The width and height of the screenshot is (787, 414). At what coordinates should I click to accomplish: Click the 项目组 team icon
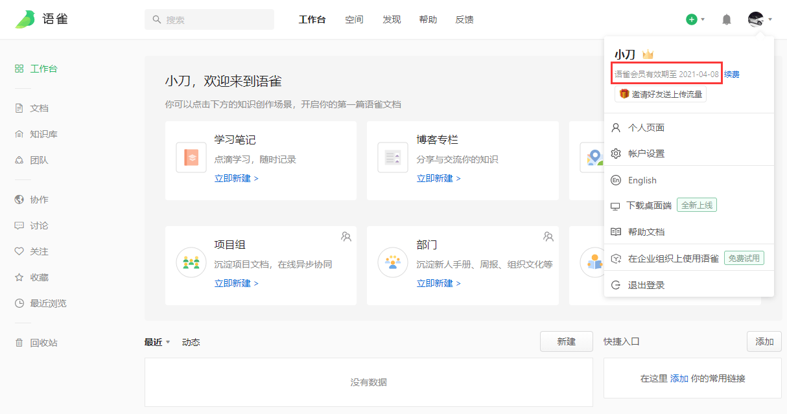pyautogui.click(x=191, y=262)
